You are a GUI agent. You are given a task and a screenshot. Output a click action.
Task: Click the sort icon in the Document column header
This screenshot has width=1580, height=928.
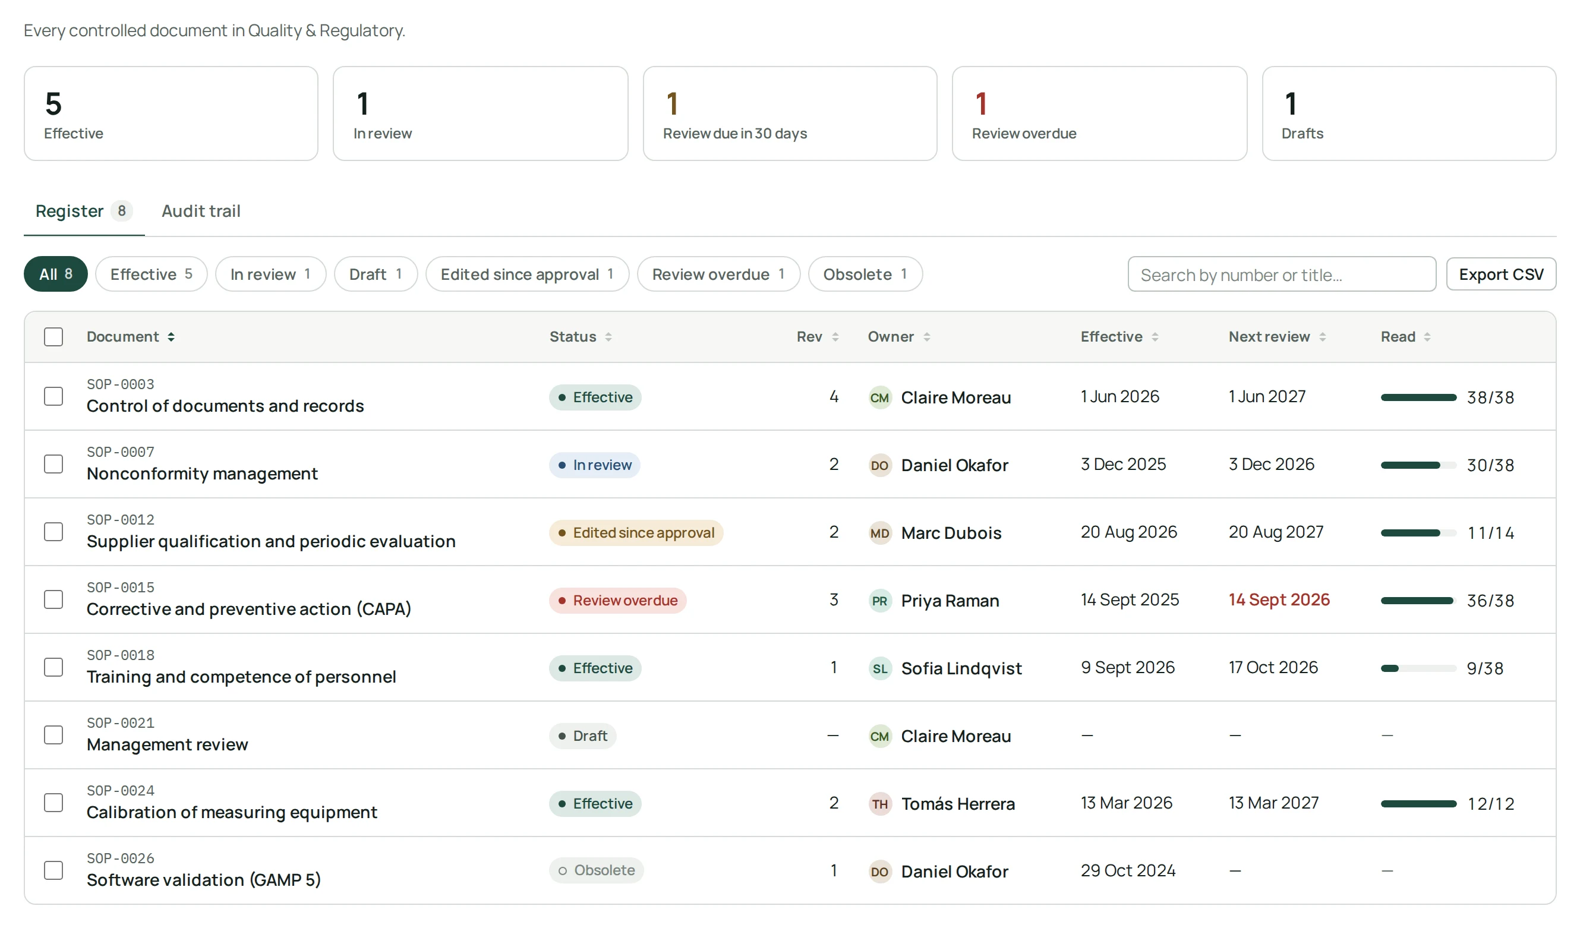point(171,337)
